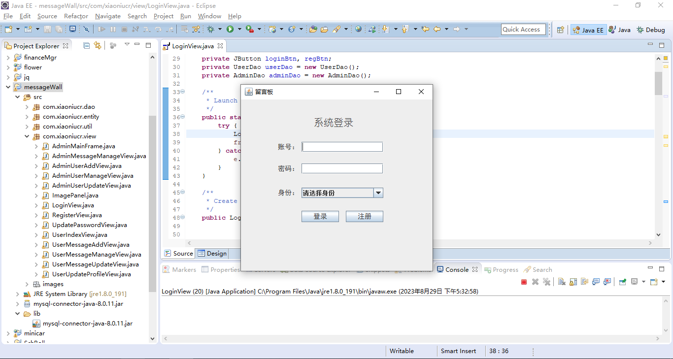This screenshot has width=673, height=359.
Task: Select the Java EE perspective button
Action: pos(588,30)
